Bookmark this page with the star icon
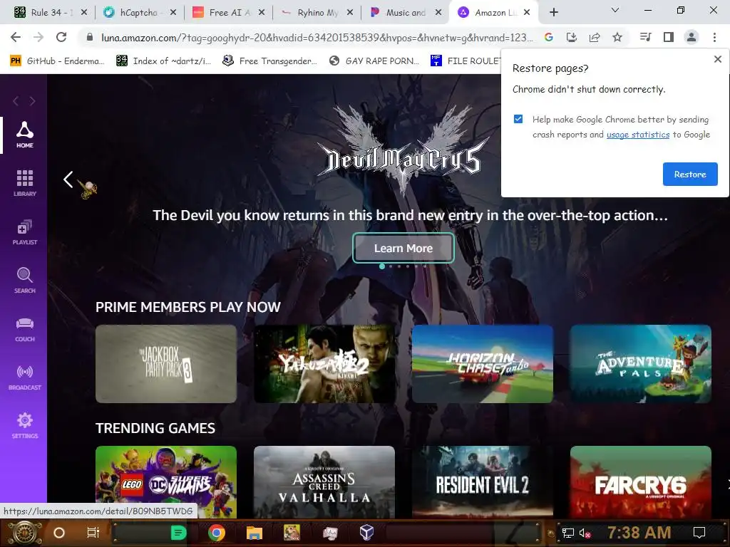Viewport: 730px width, 547px height. coord(617,37)
